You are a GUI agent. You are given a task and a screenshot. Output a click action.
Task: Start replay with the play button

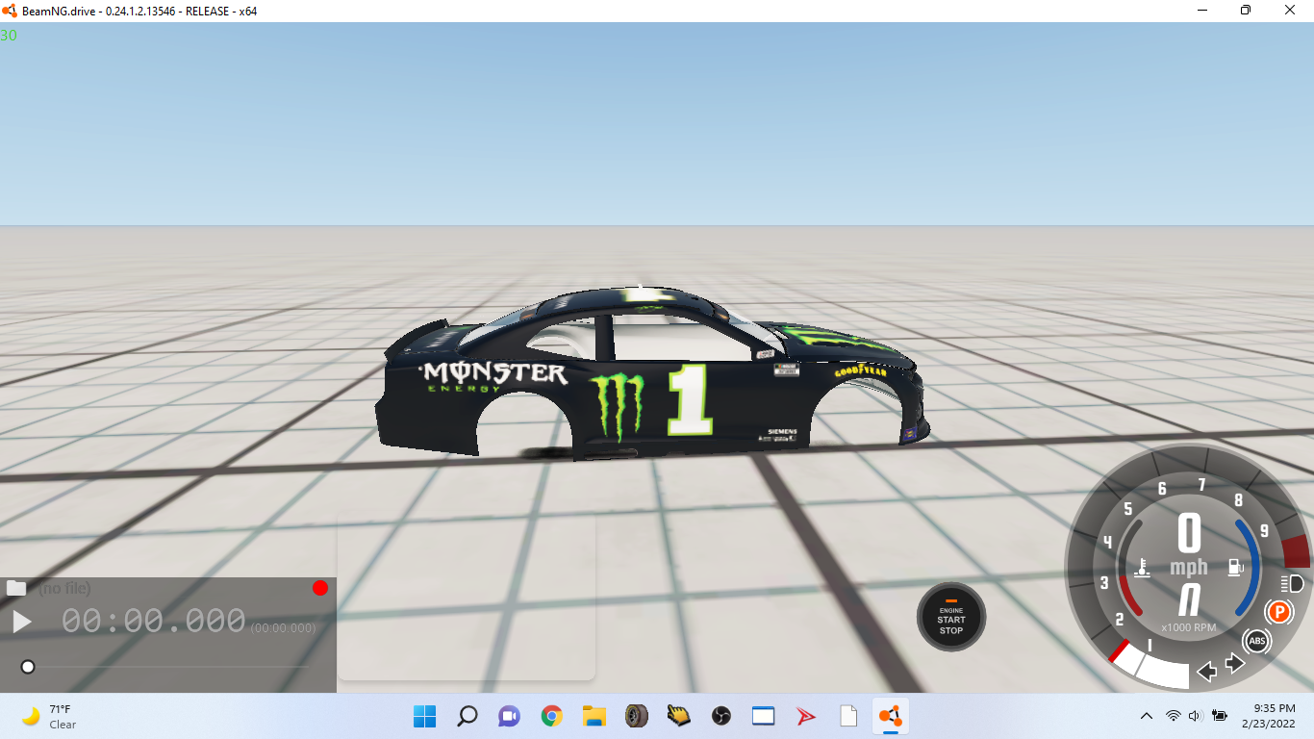21,622
